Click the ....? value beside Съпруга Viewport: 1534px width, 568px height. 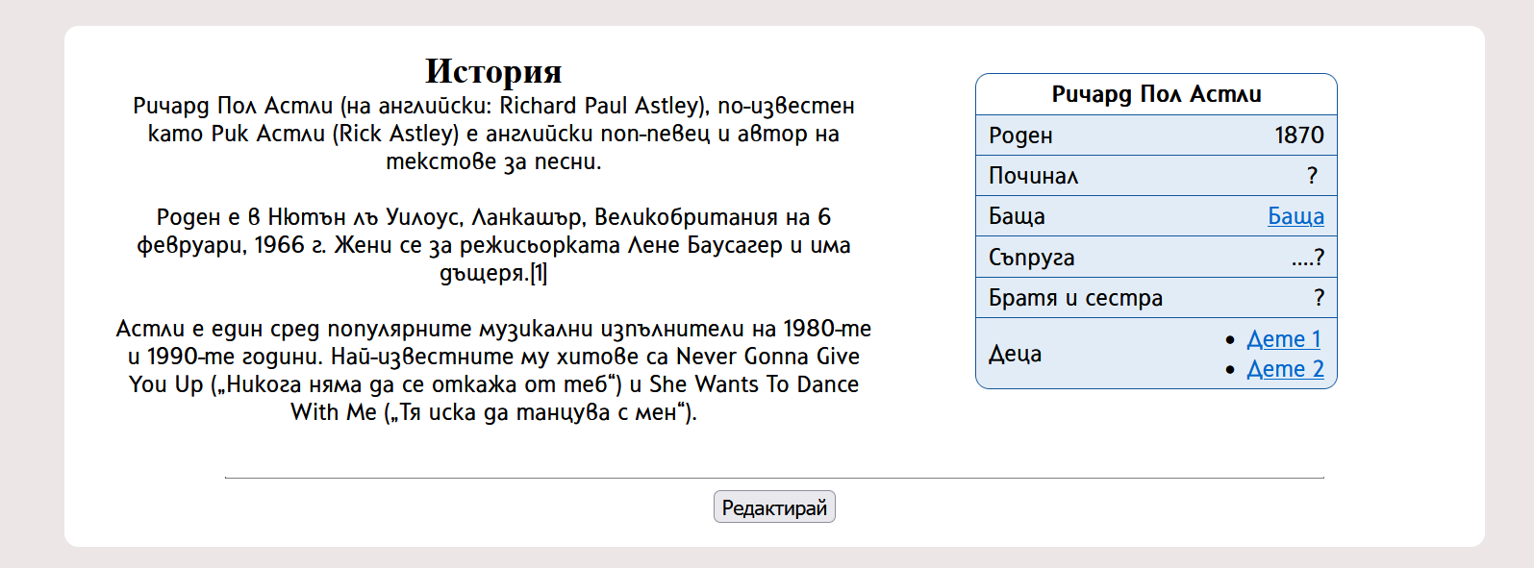[1307, 258]
